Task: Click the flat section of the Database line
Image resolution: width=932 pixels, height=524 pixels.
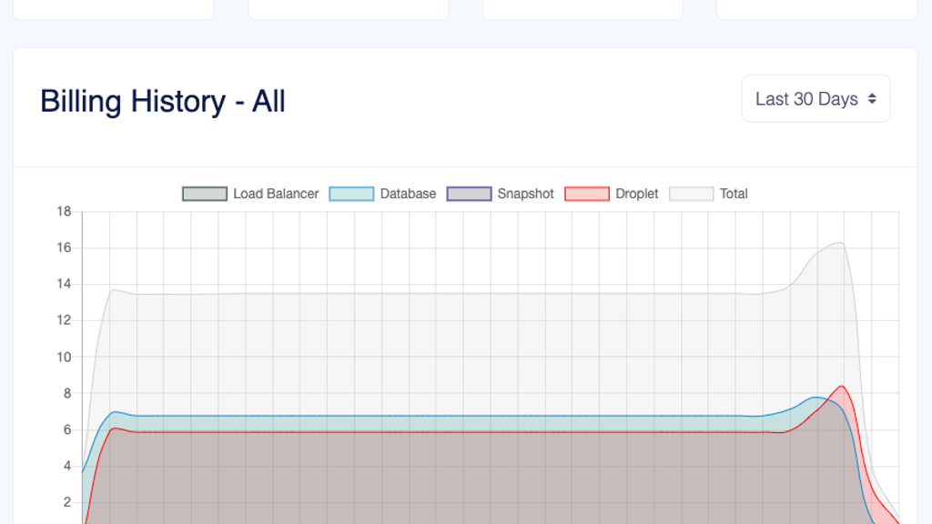Action: [410, 415]
